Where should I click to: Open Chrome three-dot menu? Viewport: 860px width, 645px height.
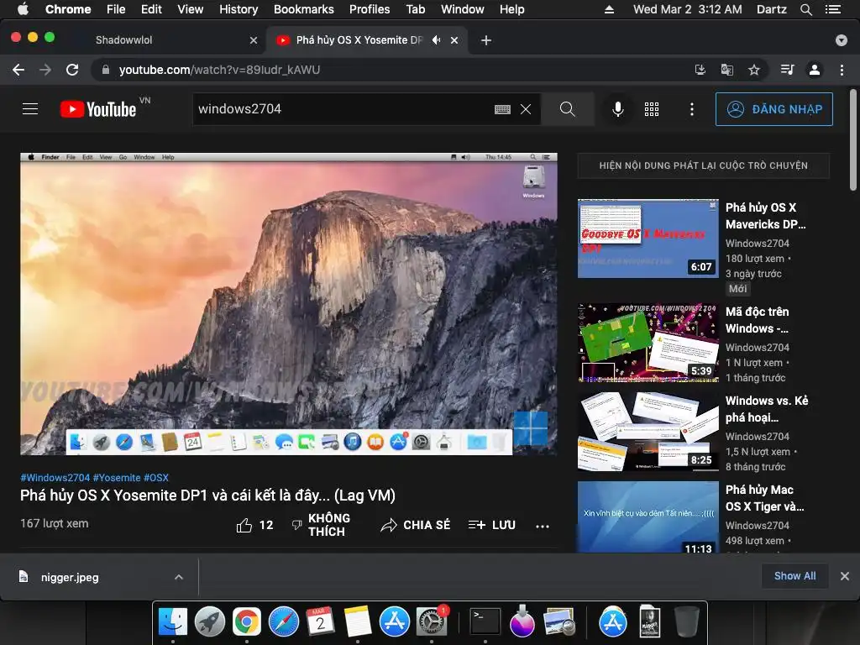click(842, 70)
